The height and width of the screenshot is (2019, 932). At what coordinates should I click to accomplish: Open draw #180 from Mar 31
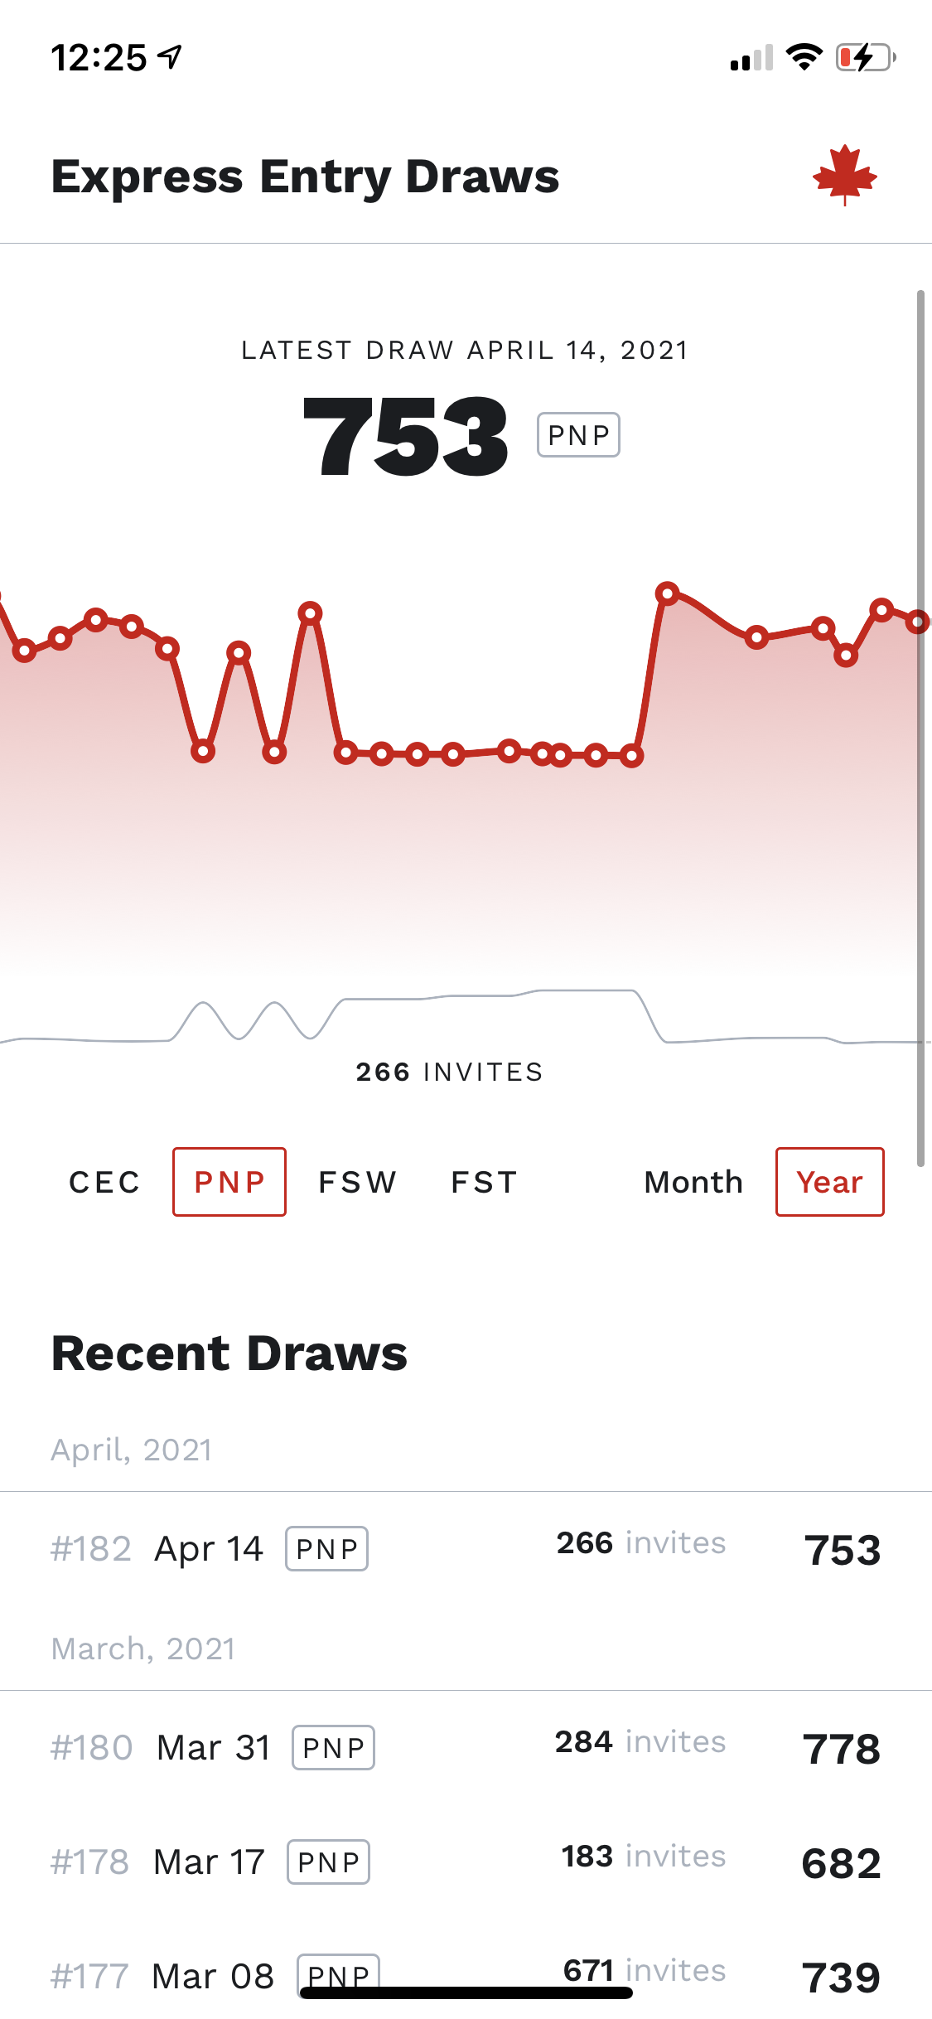(466, 1748)
